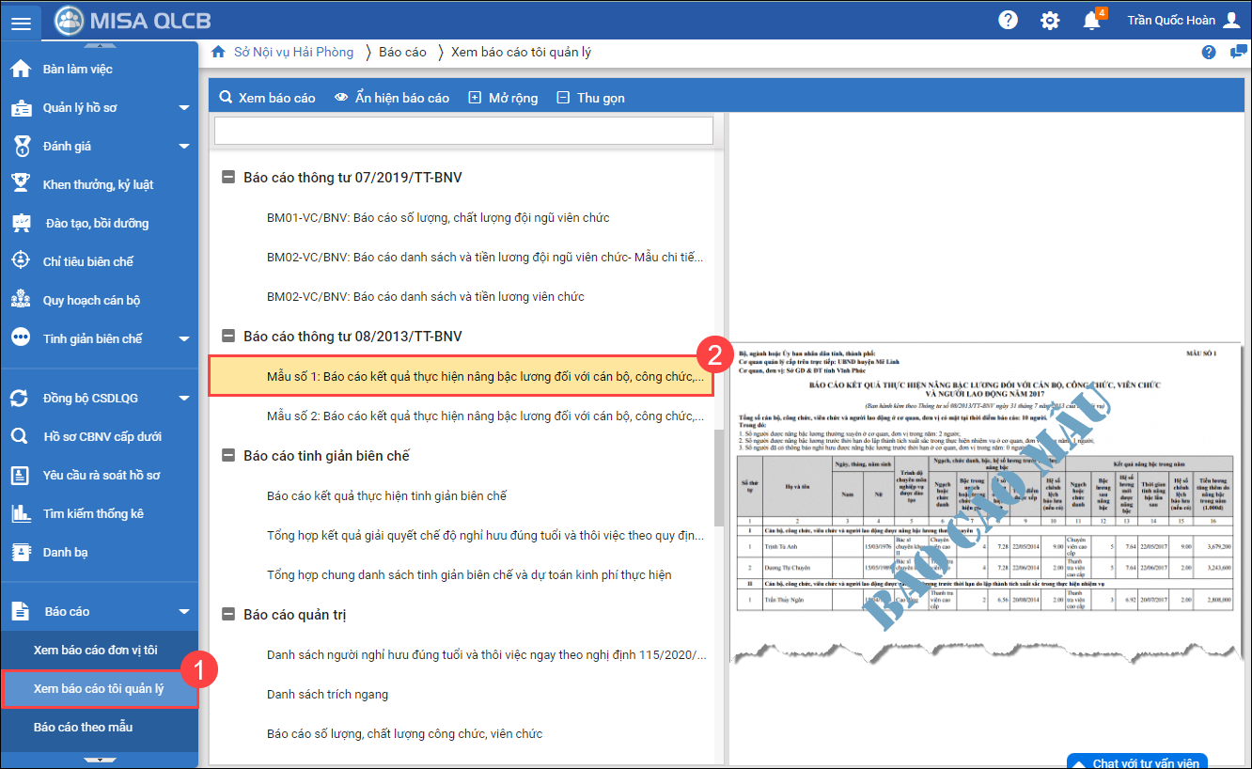Collapse Báo cáo thông tư 07/2019/TT-BNV group
This screenshot has height=769, width=1252.
[228, 178]
